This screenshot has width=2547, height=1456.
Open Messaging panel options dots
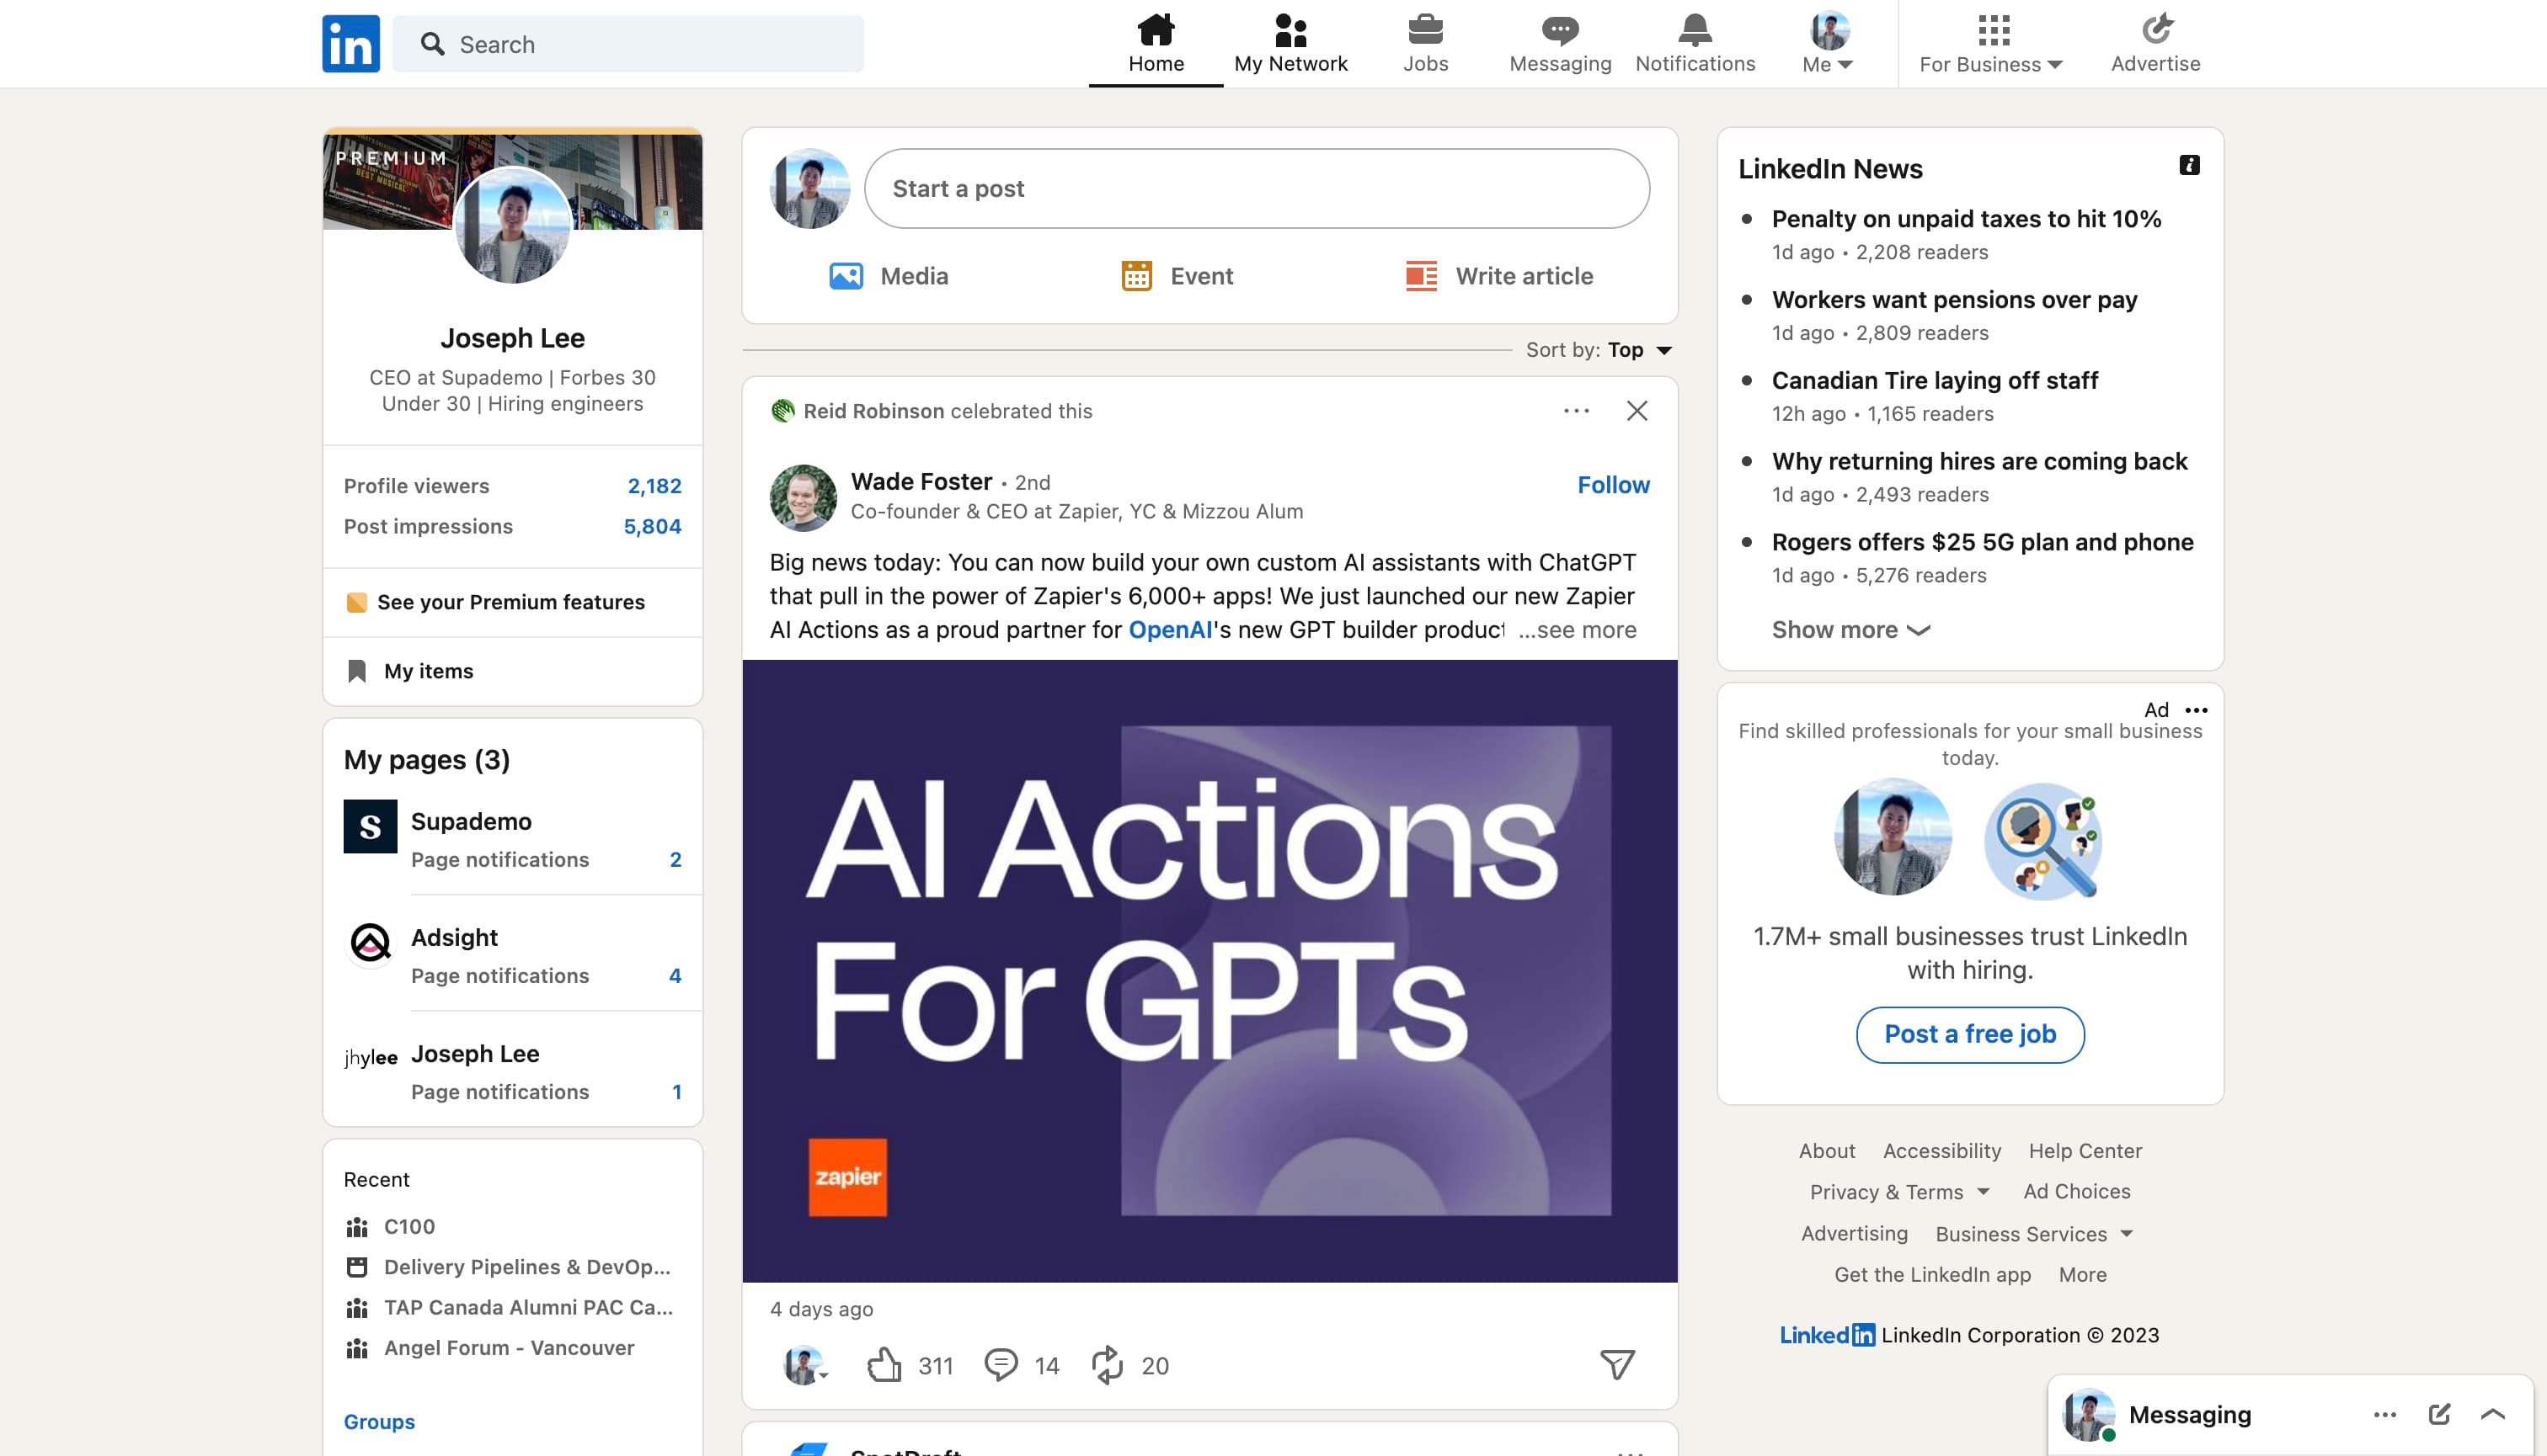(x=2385, y=1414)
